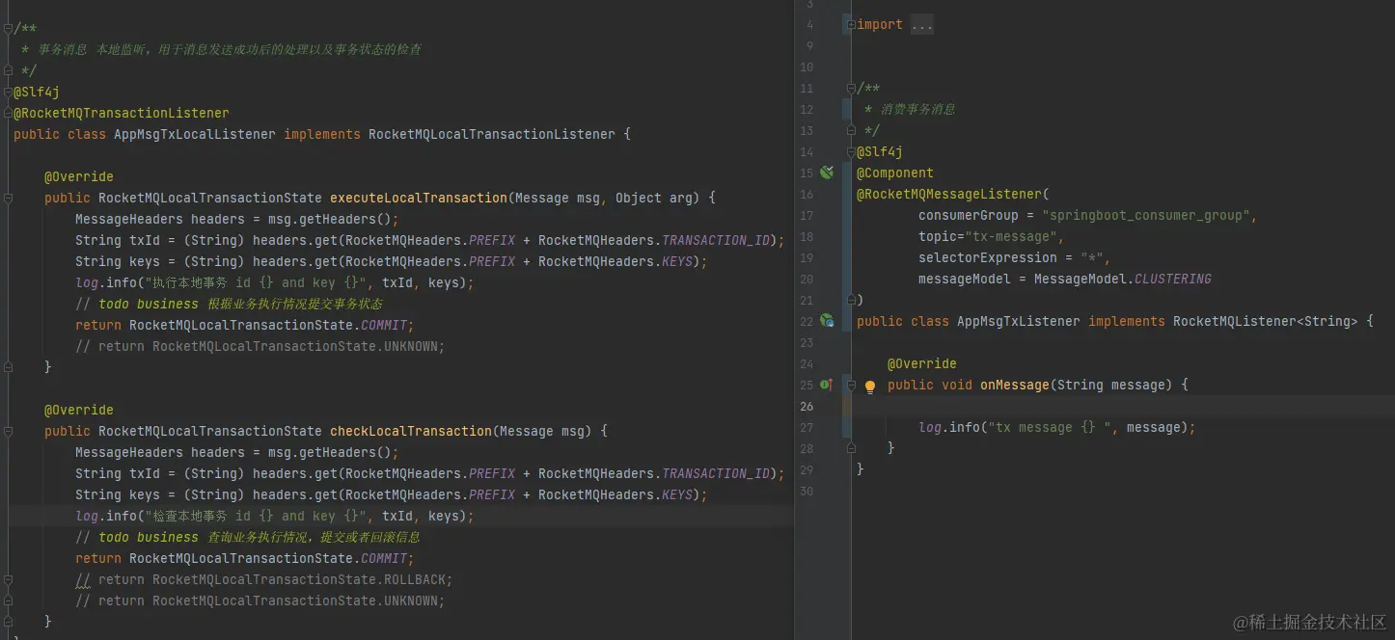Click RocketMQLocalTransactionListener interface name

[x=492, y=134]
